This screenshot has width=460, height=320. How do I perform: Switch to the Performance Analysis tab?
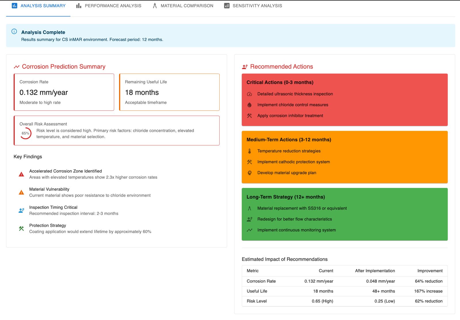[109, 6]
